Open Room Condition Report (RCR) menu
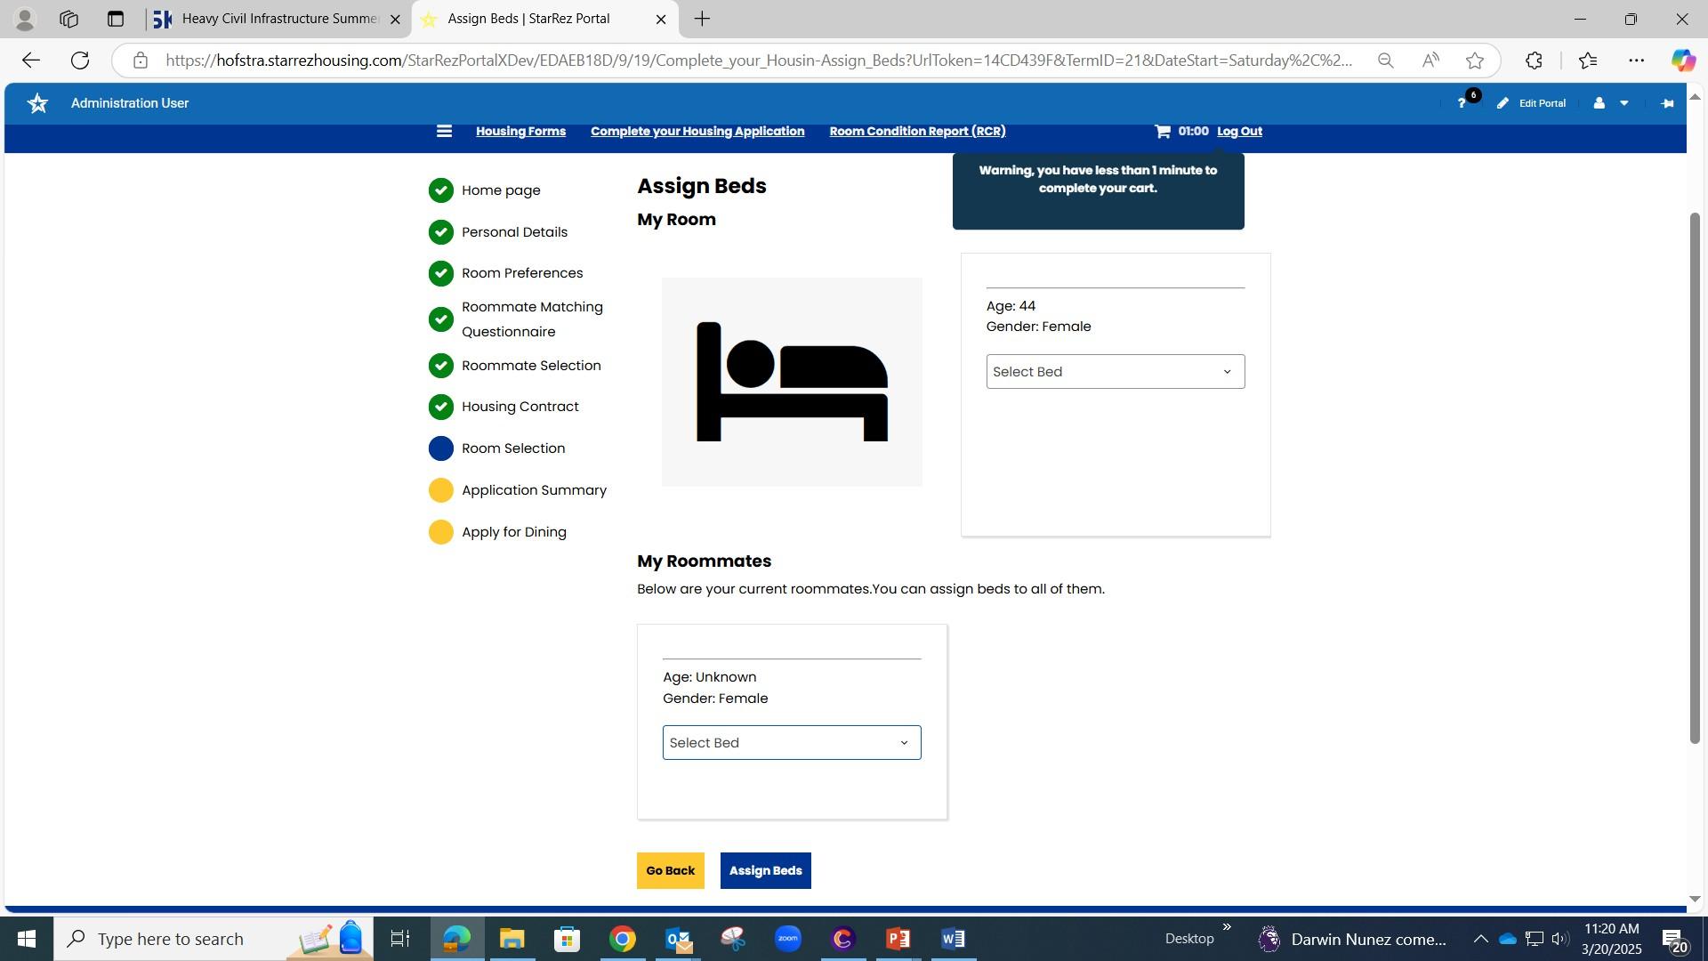 [917, 132]
